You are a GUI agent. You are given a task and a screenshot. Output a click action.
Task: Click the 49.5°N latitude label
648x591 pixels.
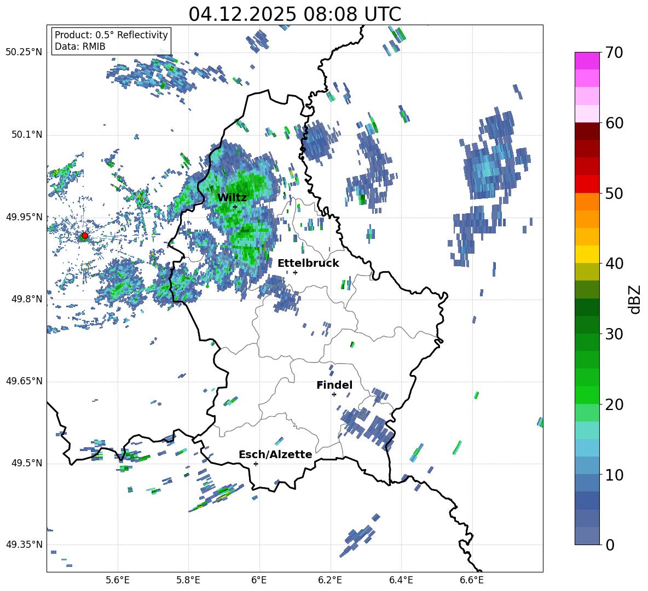26,463
